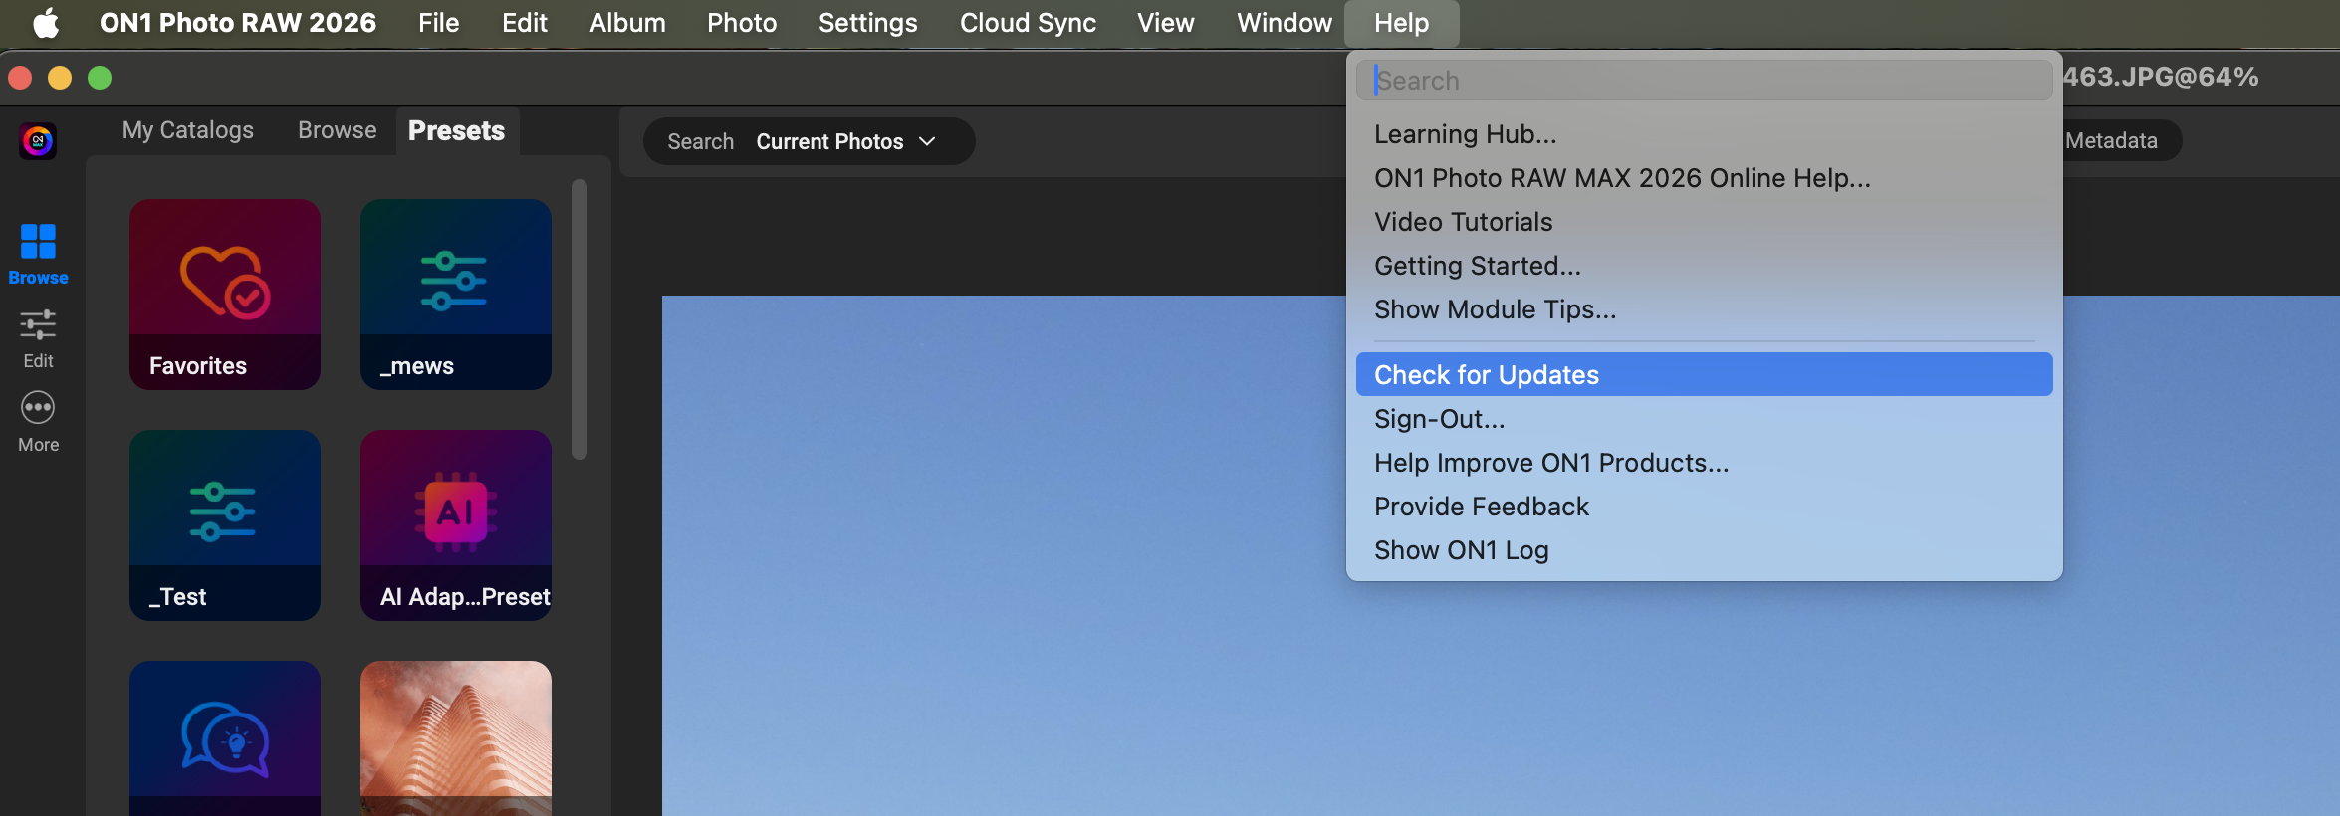Select Show ON1 Log
This screenshot has height=816, width=2340.
(x=1705, y=550)
